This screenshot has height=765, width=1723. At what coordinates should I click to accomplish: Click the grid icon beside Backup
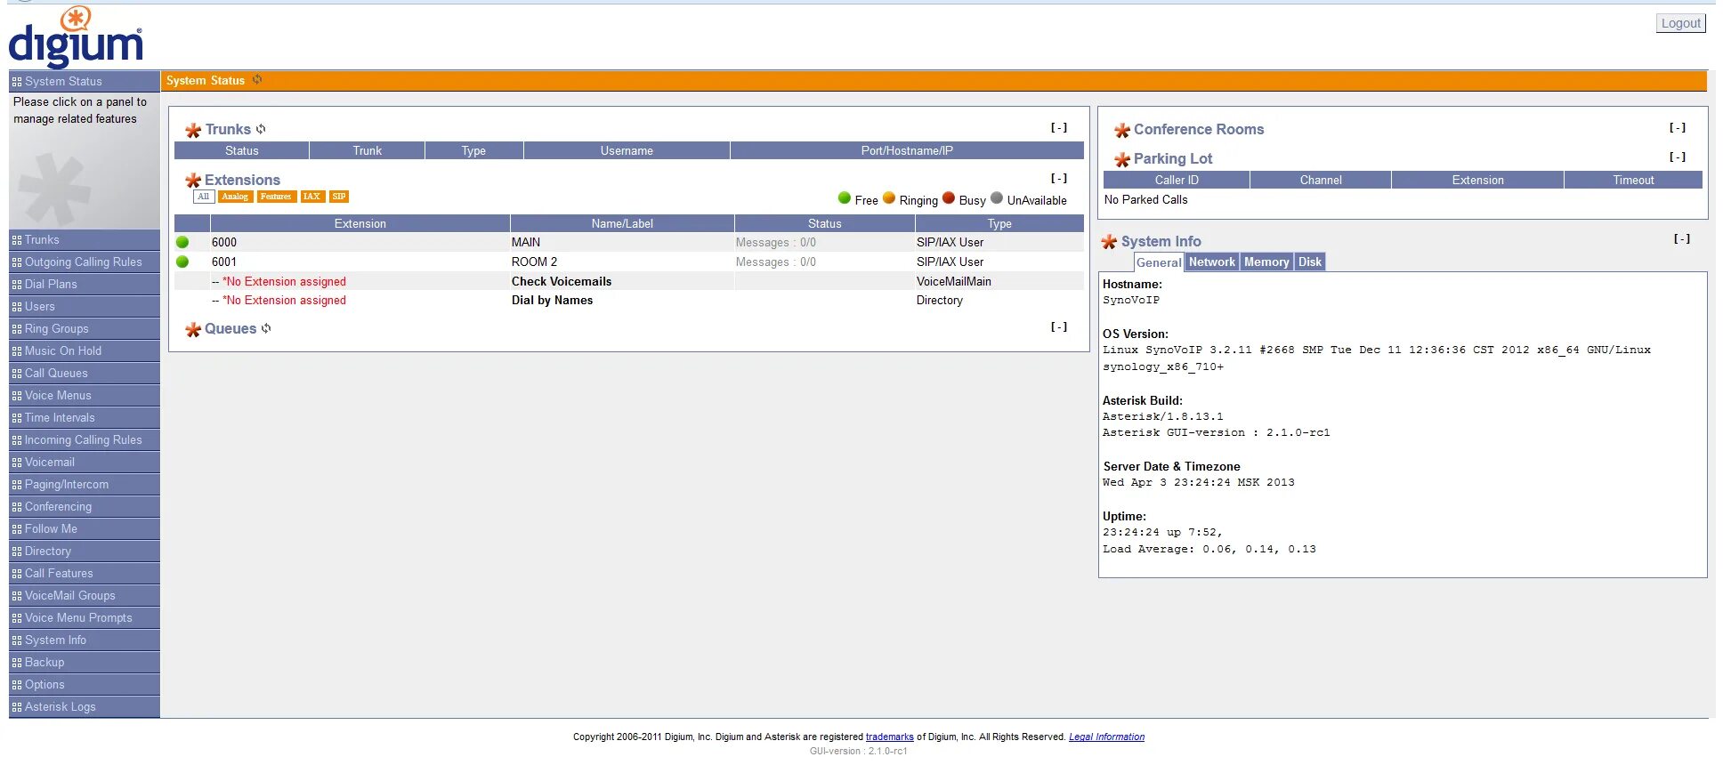pos(17,663)
